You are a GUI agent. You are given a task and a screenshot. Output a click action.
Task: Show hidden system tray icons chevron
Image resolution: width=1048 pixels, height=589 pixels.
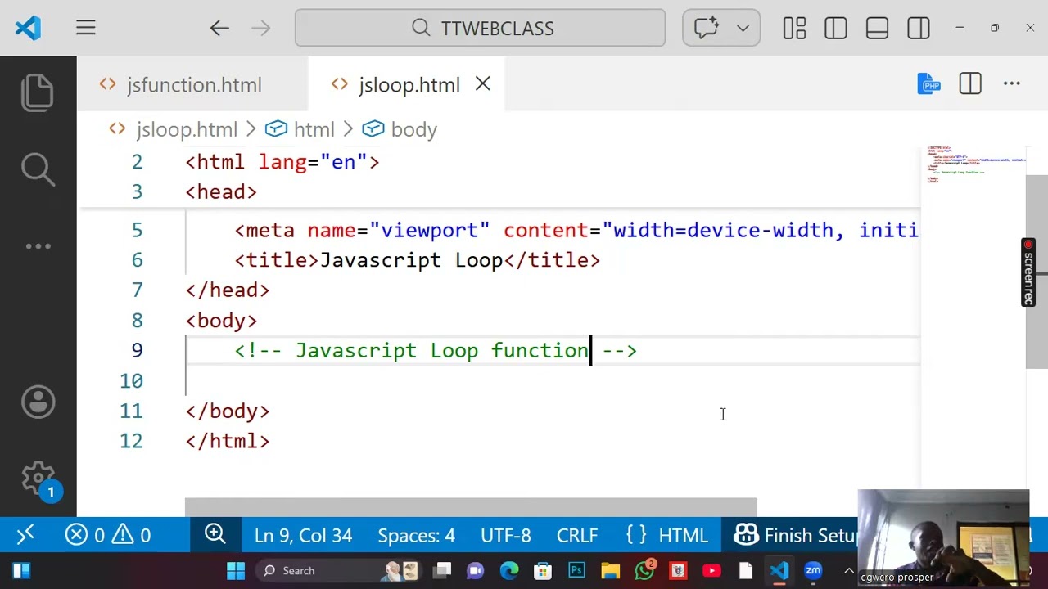pos(848,571)
